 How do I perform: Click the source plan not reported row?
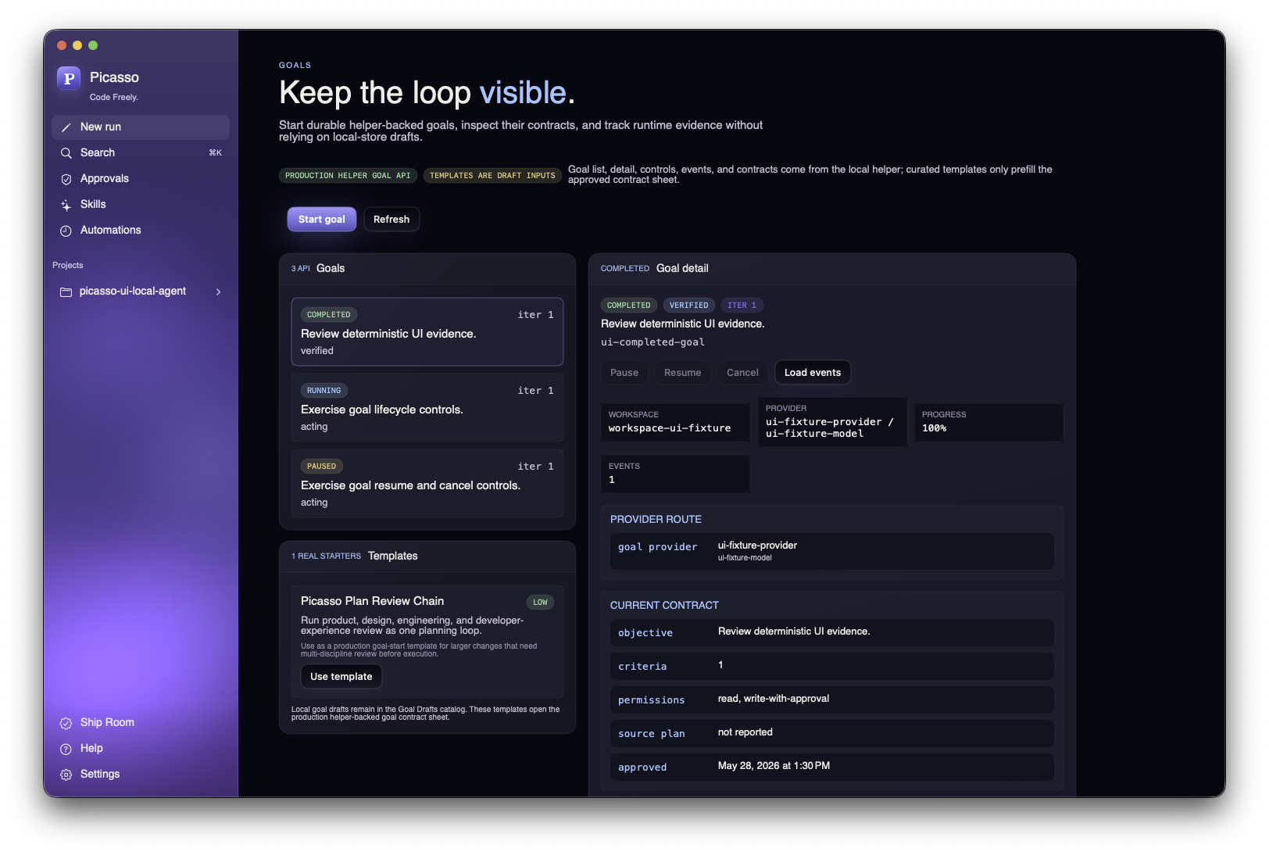(x=831, y=733)
